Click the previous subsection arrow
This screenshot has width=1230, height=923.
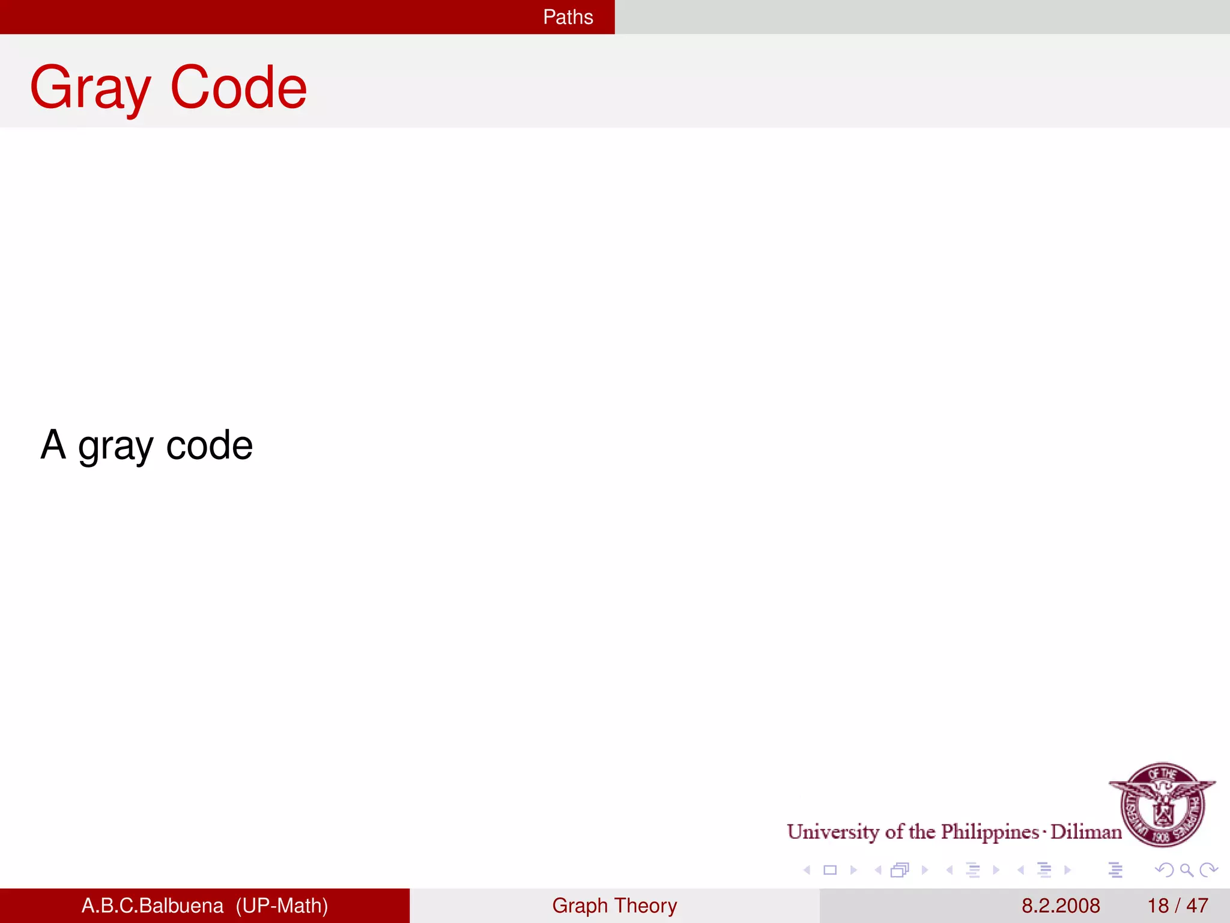pos(950,870)
